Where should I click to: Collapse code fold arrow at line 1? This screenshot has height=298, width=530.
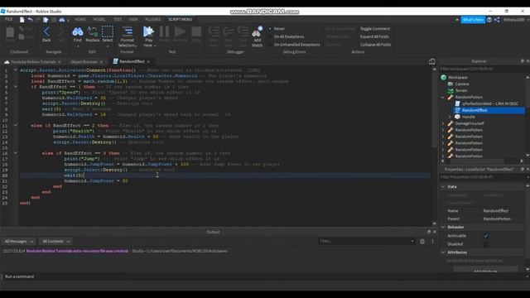pos(15,70)
